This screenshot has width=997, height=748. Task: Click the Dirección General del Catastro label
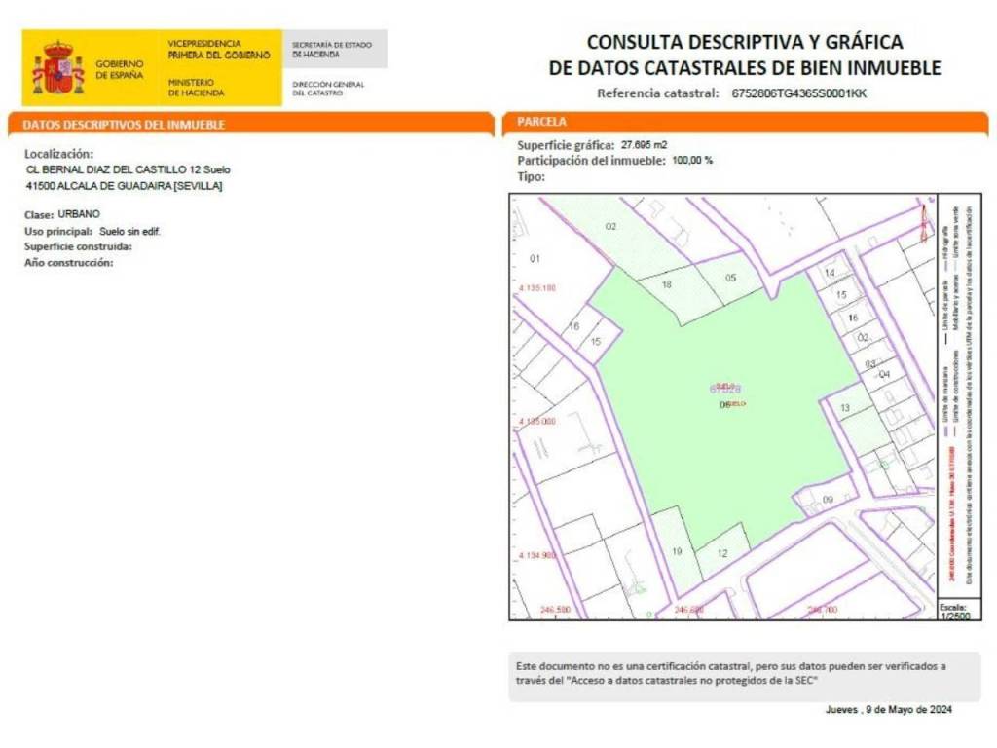click(328, 89)
